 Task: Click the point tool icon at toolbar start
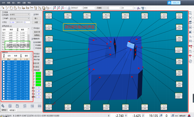(x=3, y=8)
